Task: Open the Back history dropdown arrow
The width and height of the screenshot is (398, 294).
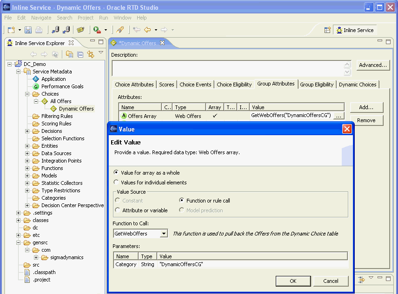Action: (x=156, y=30)
